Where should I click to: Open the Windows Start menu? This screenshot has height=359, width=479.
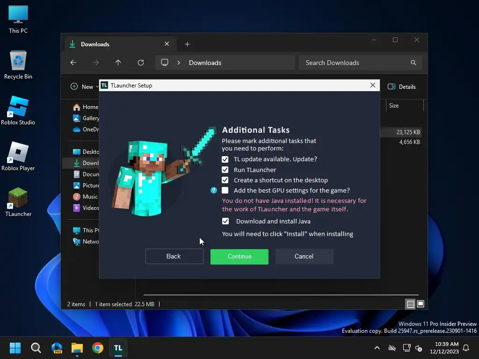pos(15,348)
